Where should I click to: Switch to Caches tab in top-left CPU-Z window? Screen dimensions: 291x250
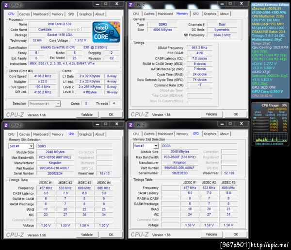(x=25, y=14)
